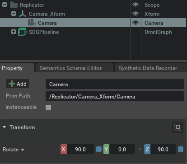Click the blue square next to Rotate Z
187x164 pixels.
tap(181, 149)
